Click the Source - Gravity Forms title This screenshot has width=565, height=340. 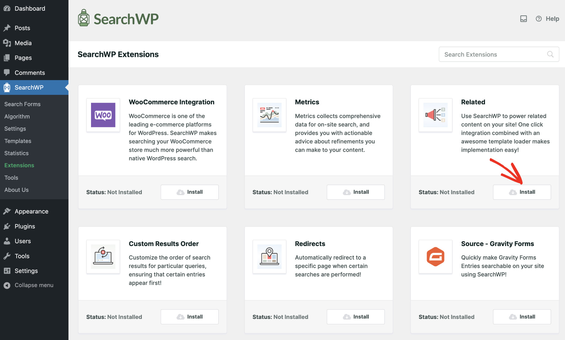click(x=498, y=244)
